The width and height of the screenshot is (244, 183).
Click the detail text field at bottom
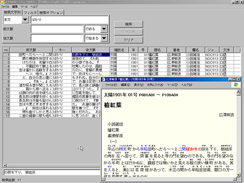52,173
